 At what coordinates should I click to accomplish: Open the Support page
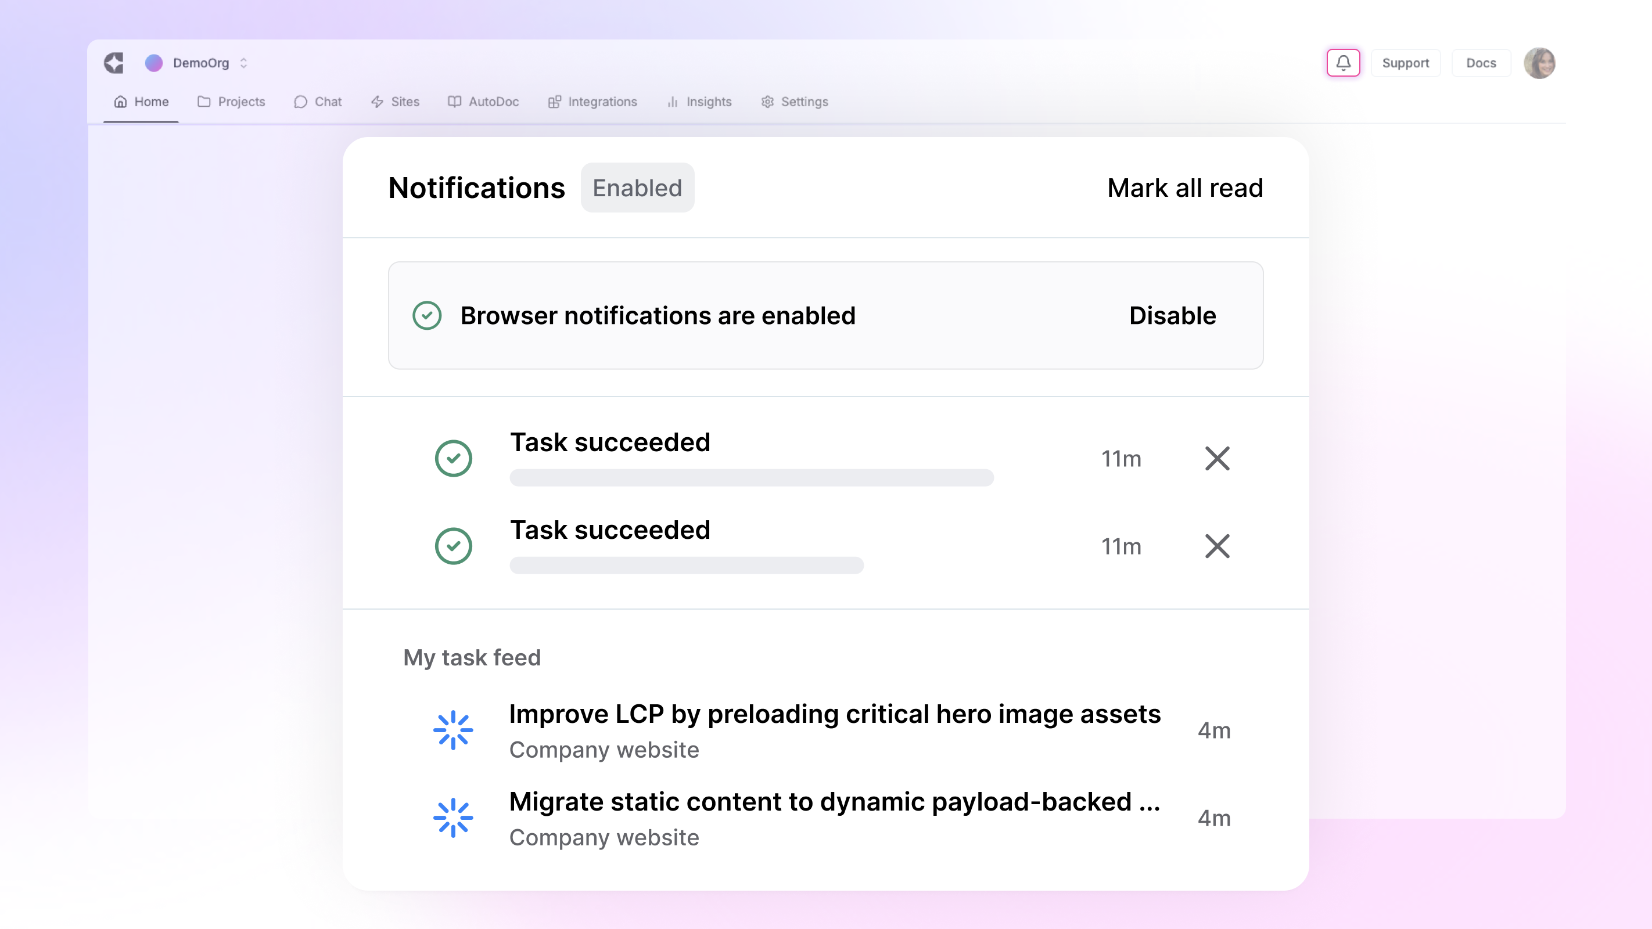(1405, 62)
